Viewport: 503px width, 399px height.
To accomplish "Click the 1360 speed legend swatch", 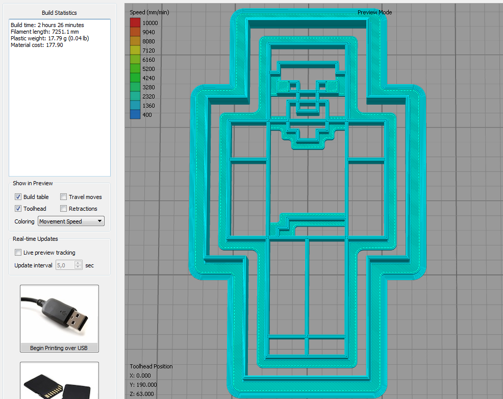I will (135, 106).
